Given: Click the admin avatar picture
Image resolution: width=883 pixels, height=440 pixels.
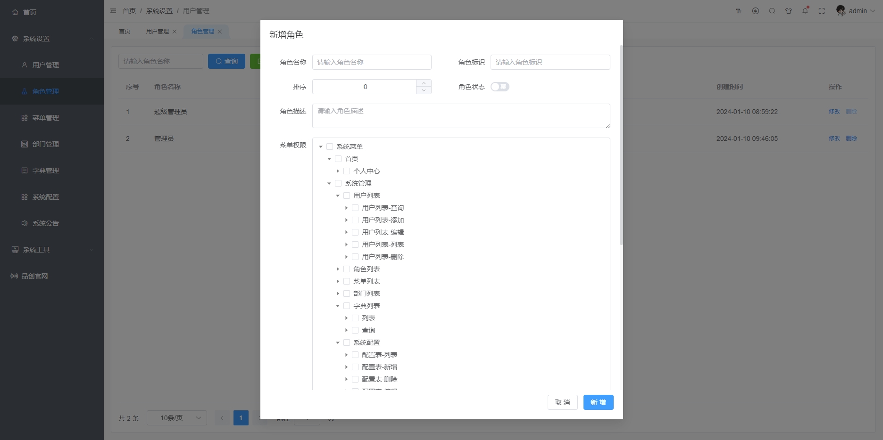Looking at the screenshot, I should (841, 10).
